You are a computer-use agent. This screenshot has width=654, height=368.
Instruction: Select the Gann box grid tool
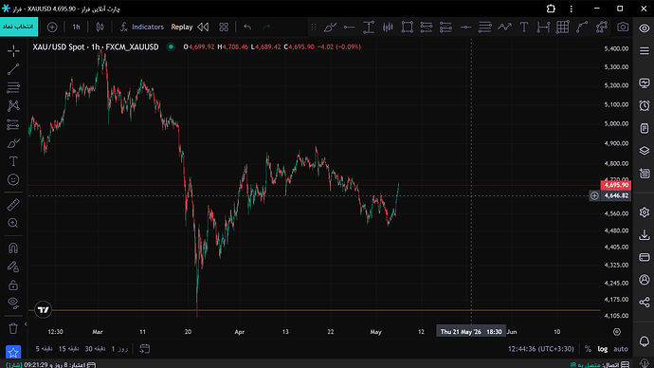[563, 28]
